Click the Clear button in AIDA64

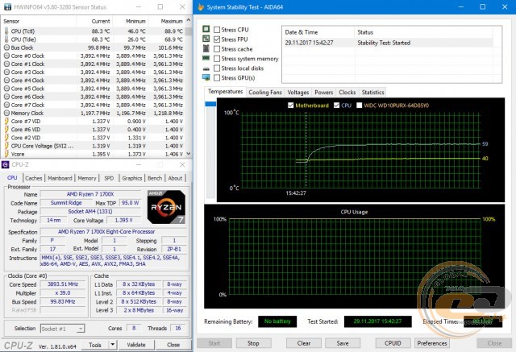coord(304,343)
